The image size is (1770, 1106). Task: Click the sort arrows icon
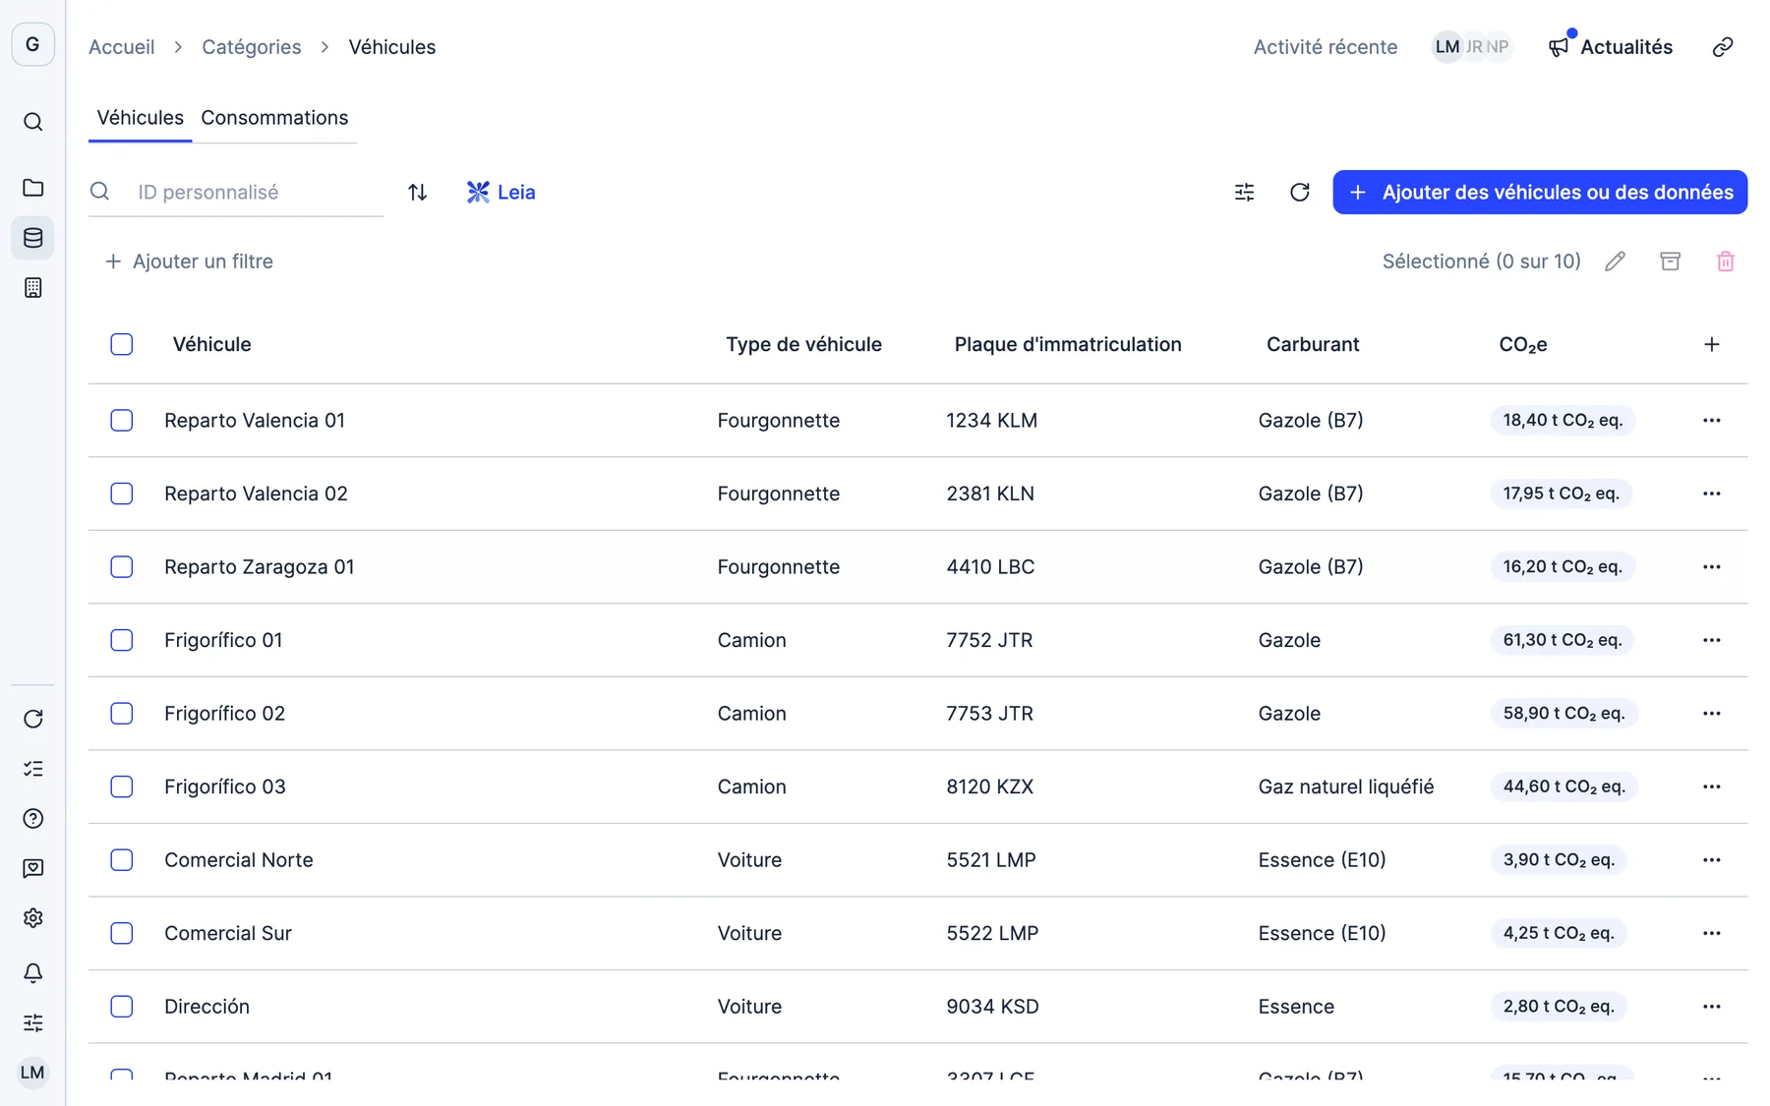(x=417, y=192)
